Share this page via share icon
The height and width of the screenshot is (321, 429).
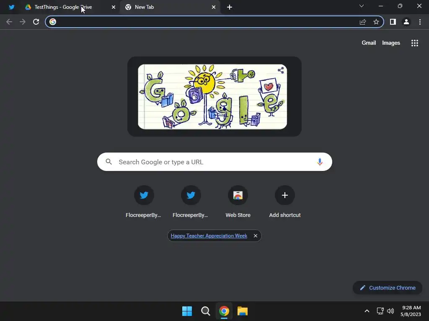point(363,22)
